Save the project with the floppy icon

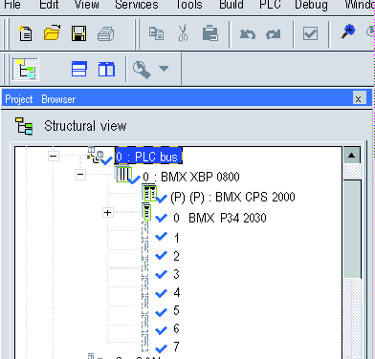point(78,33)
